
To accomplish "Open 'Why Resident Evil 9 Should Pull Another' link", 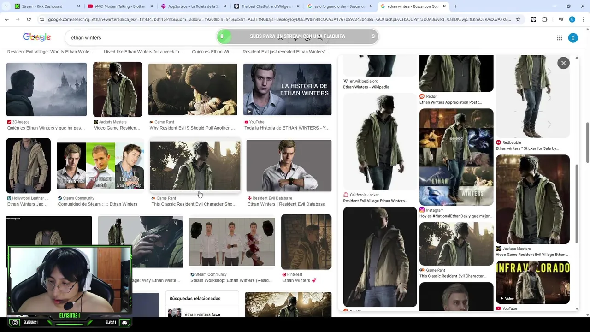I will coord(192,128).
